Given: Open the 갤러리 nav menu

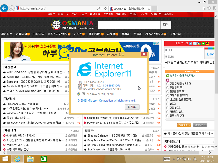Looking at the screenshot, I should click(x=126, y=34).
